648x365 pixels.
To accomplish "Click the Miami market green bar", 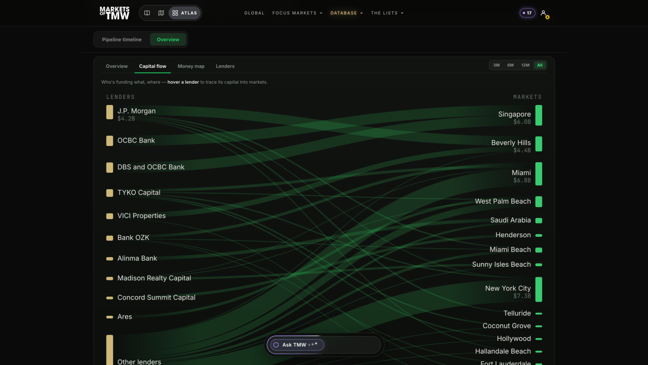I will click(x=539, y=174).
